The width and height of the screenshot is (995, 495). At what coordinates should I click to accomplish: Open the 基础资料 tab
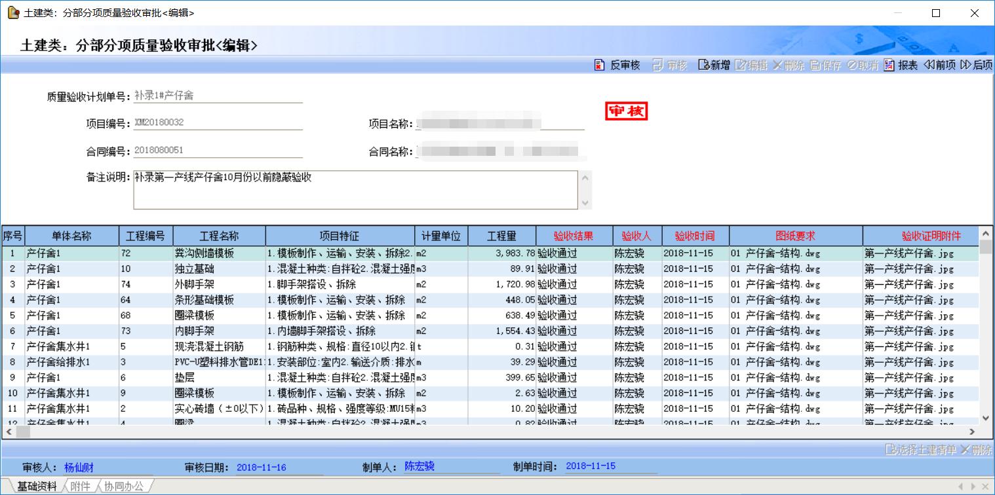pos(37,486)
